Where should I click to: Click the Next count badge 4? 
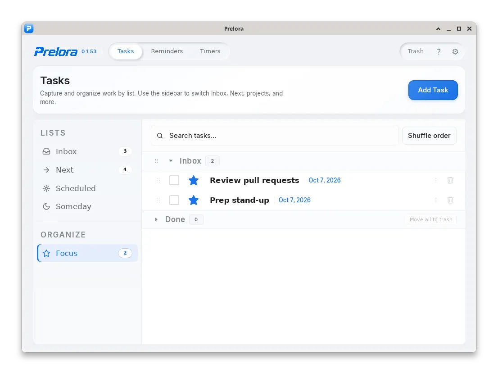point(125,169)
